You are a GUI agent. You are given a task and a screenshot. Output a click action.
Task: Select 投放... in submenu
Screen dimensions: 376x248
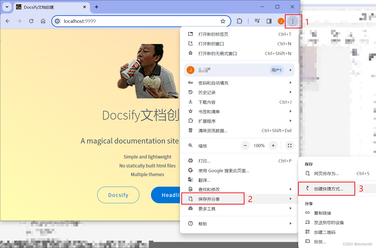(337, 242)
